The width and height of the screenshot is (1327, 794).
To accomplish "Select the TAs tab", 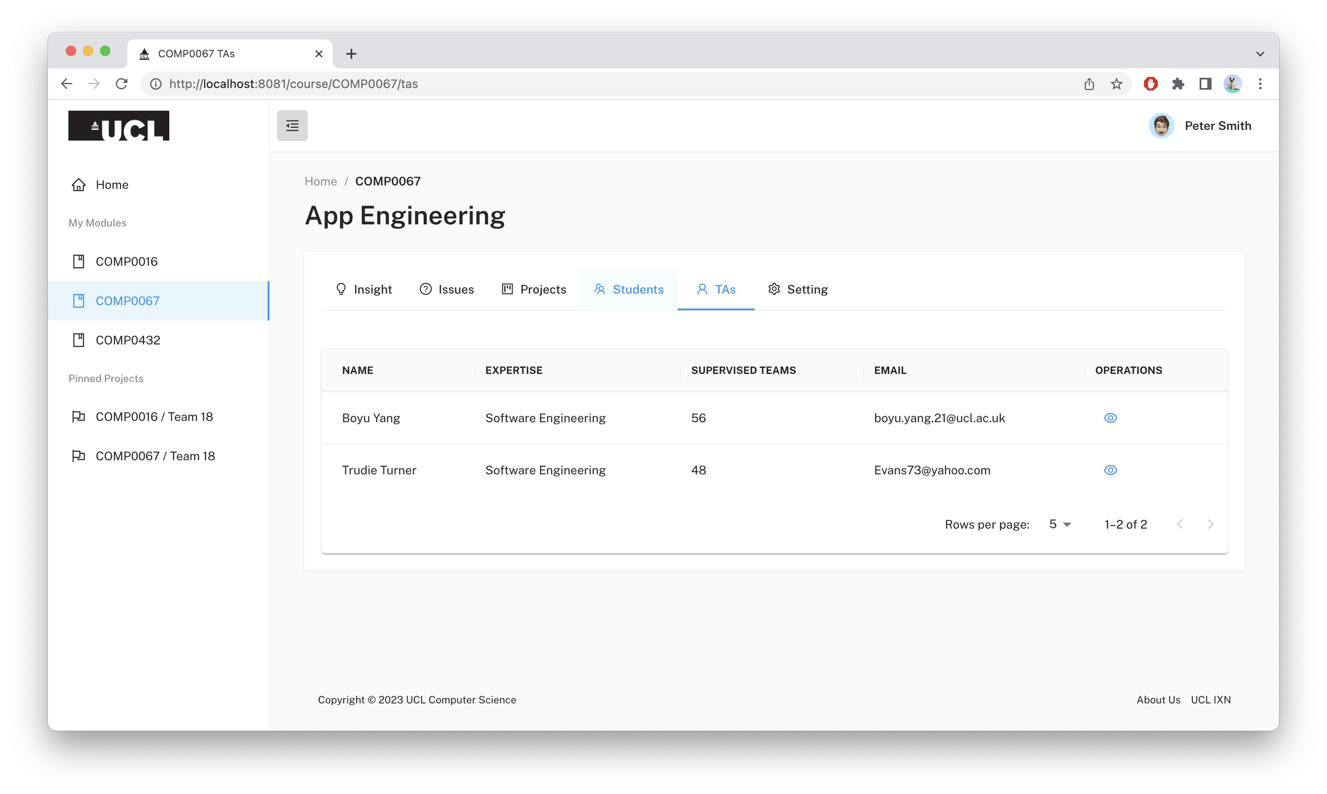I will (716, 289).
